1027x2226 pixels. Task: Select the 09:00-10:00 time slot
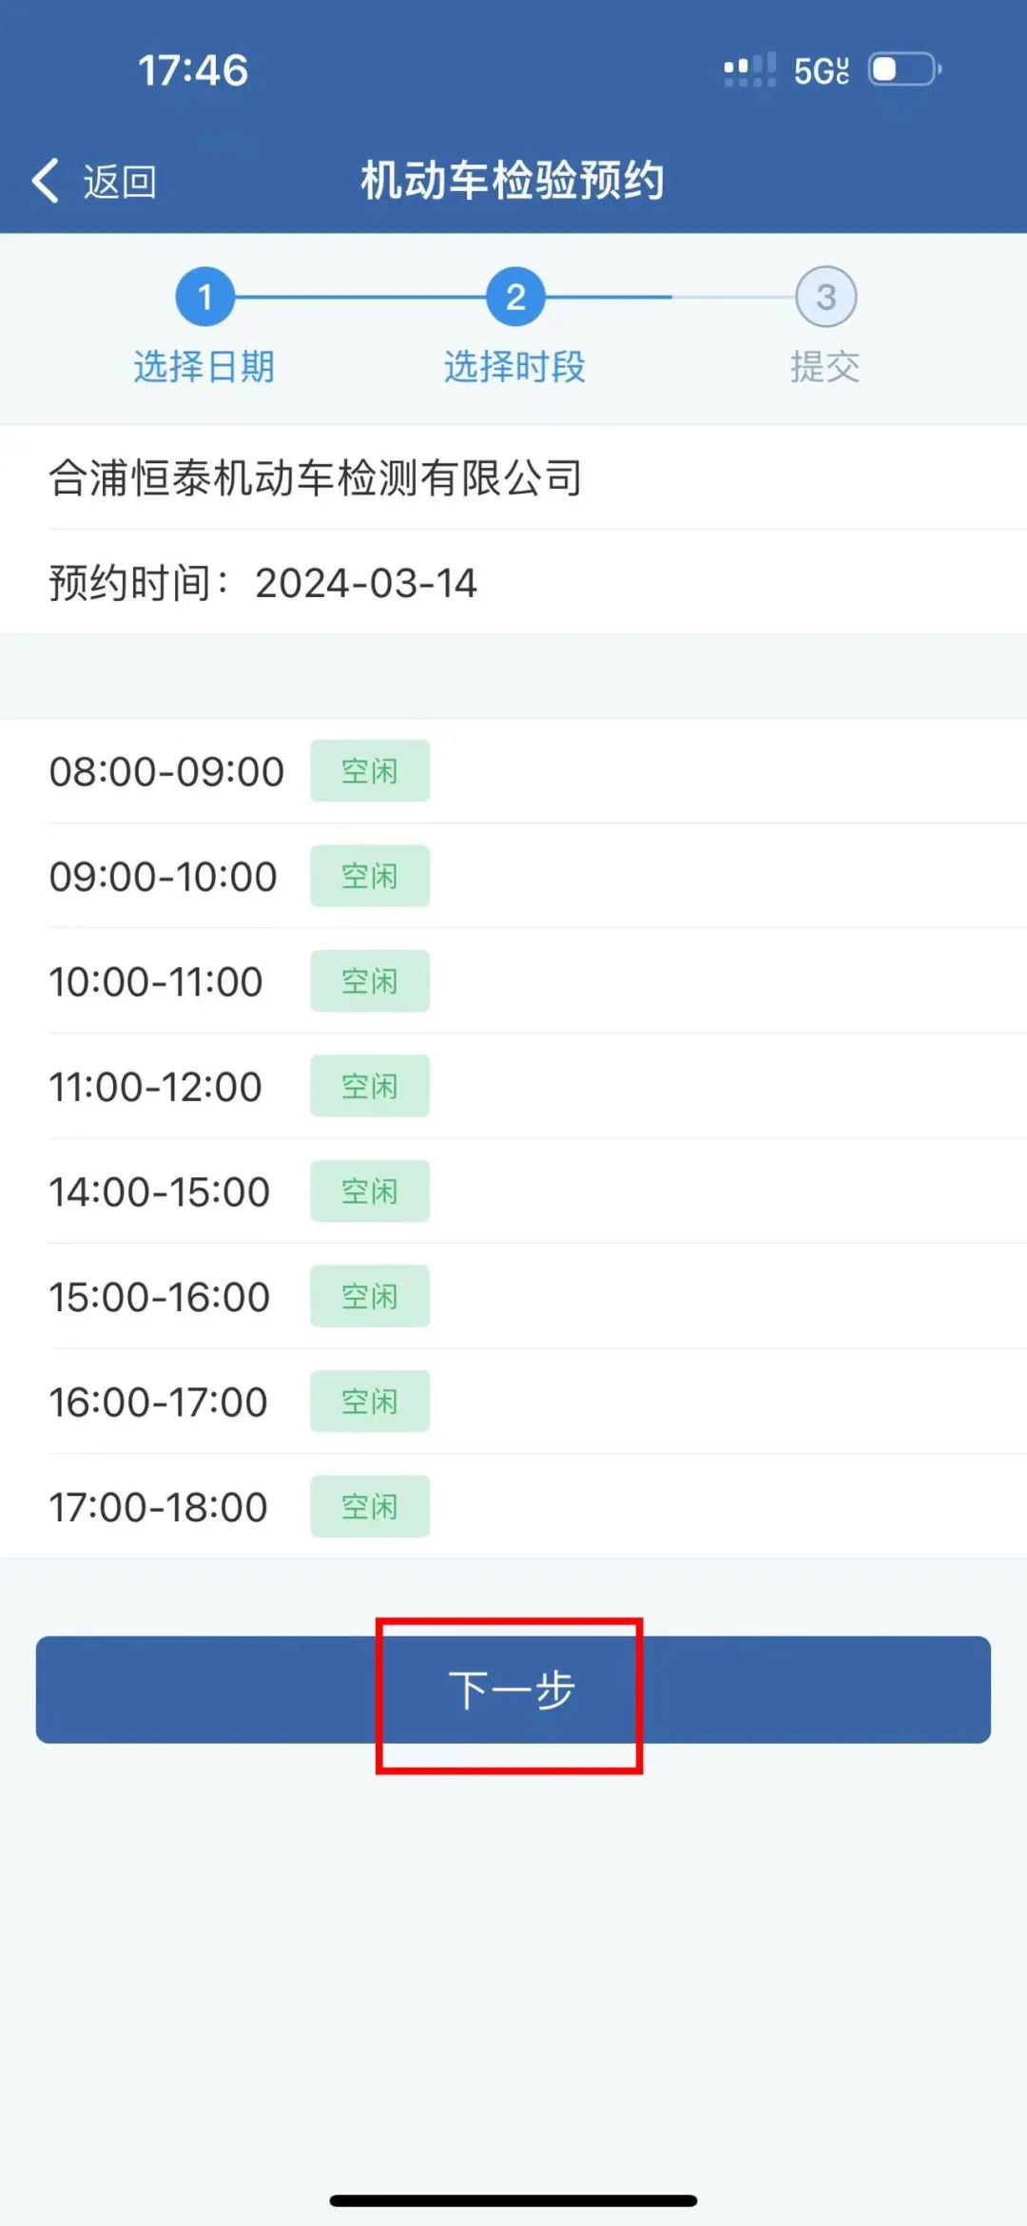[x=164, y=877]
